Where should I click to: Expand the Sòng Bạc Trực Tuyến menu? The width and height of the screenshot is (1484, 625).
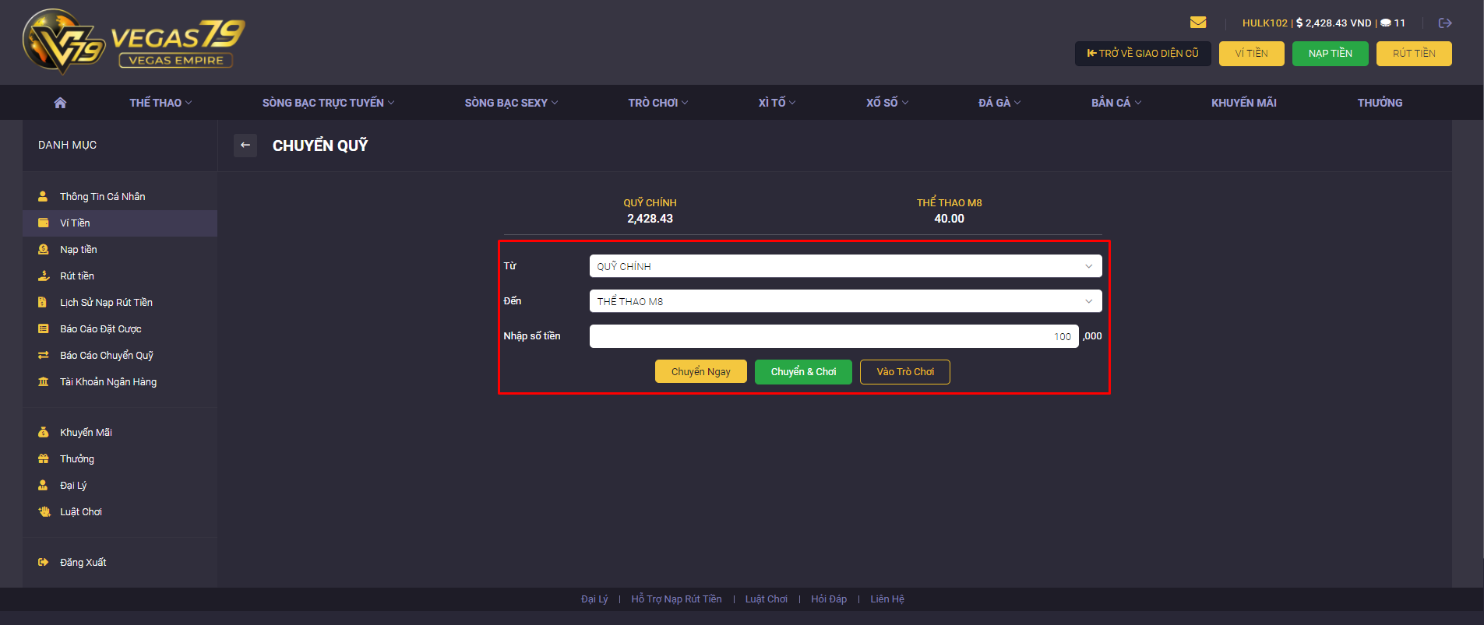[328, 103]
